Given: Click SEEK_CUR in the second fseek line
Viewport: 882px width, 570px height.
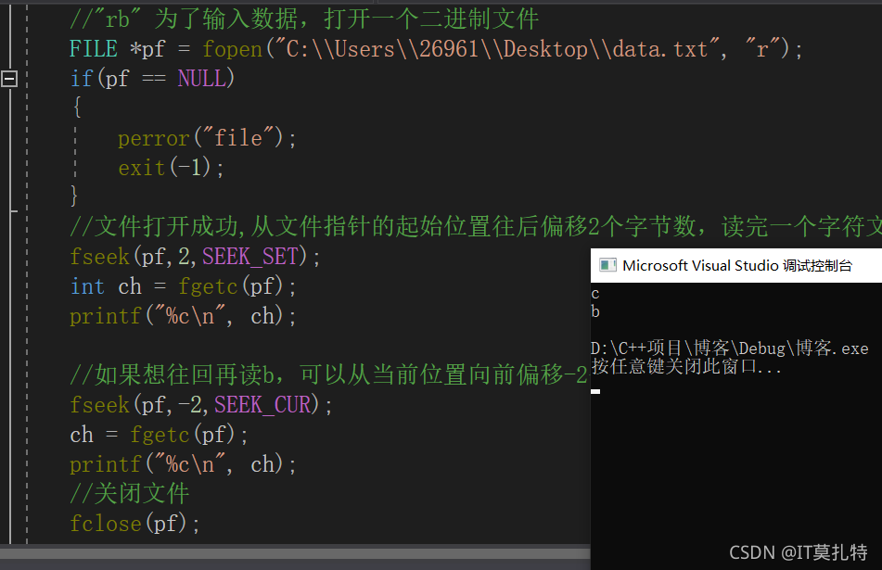Looking at the screenshot, I should tap(262, 405).
